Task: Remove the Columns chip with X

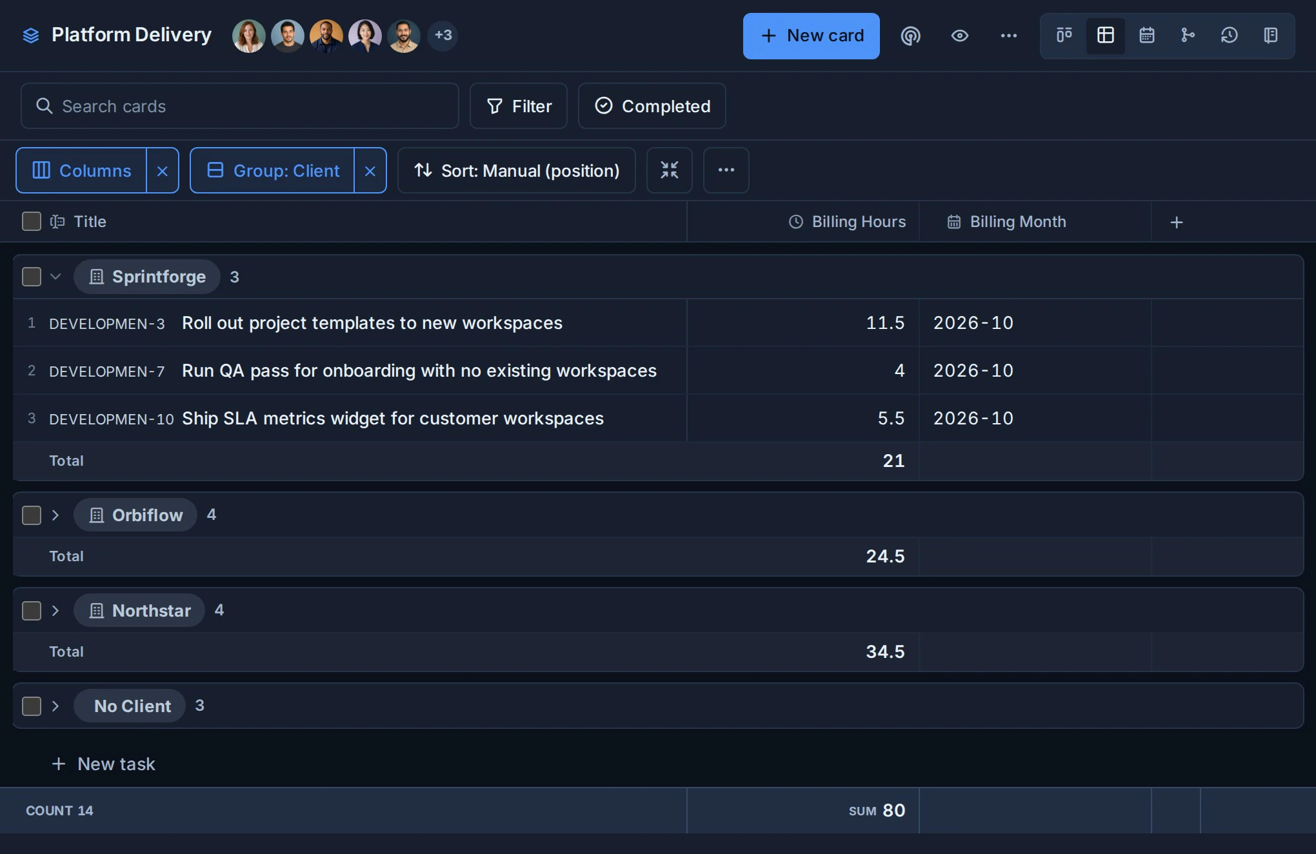Action: 163,171
